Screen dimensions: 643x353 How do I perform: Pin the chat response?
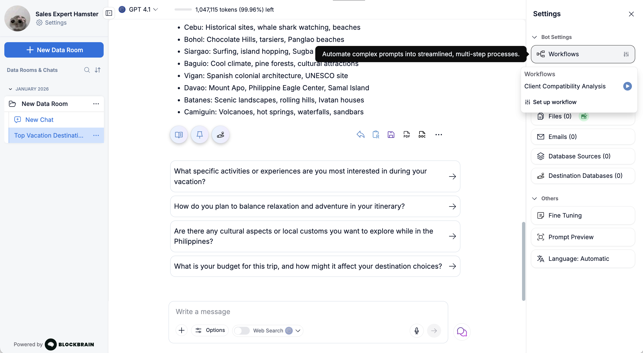pyautogui.click(x=200, y=135)
